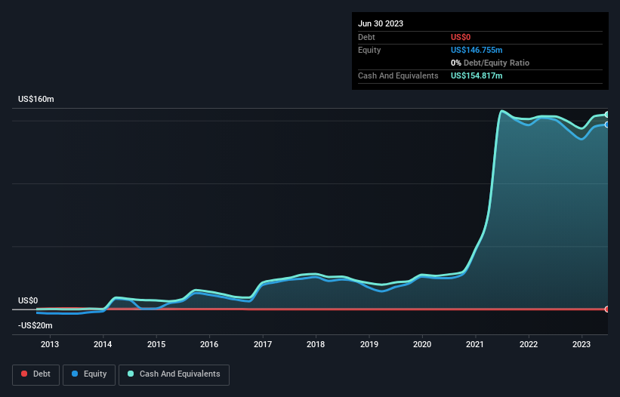Toggle the Equity series legend button
The height and width of the screenshot is (397, 620).
89,374
